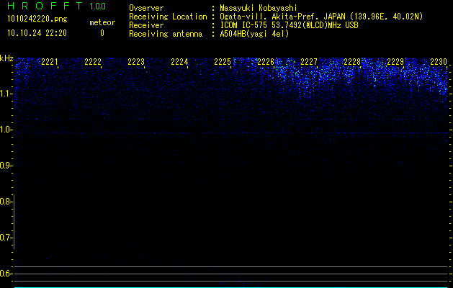Viewport: 453px width, 288px height.
Task: Select the 2230 time marker
Action: (439, 62)
